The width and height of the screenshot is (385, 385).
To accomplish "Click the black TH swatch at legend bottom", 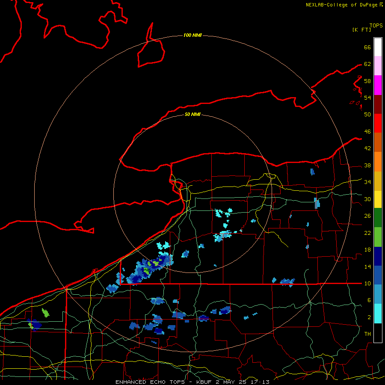I will point(378,333).
